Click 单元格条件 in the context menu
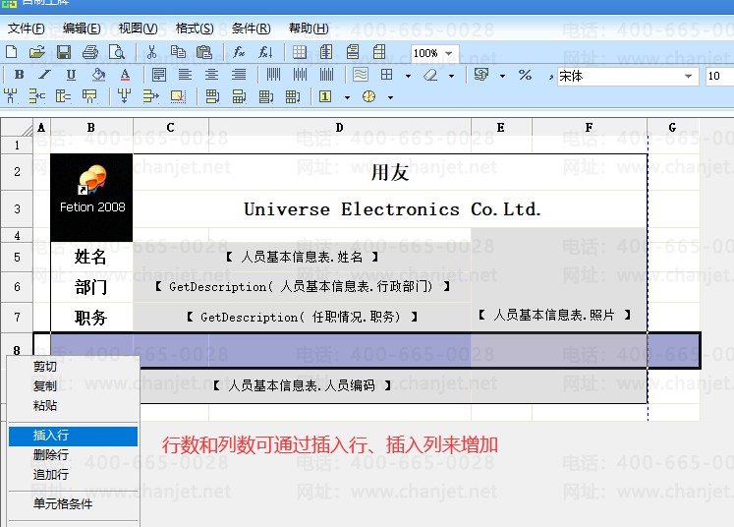The image size is (734, 527). pyautogui.click(x=63, y=504)
